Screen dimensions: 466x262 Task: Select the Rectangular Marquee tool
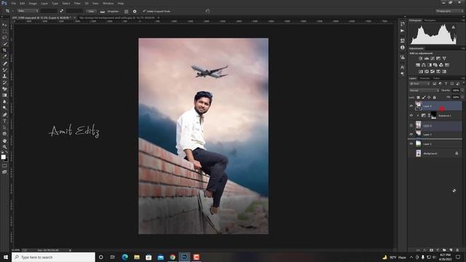coord(4,31)
